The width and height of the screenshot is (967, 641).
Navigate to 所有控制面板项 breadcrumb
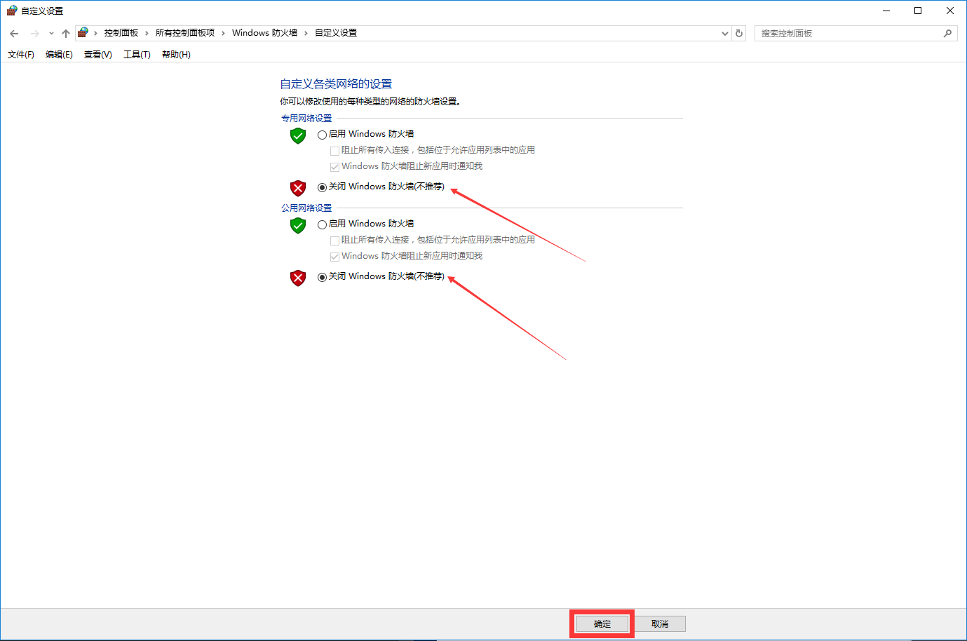tap(185, 33)
